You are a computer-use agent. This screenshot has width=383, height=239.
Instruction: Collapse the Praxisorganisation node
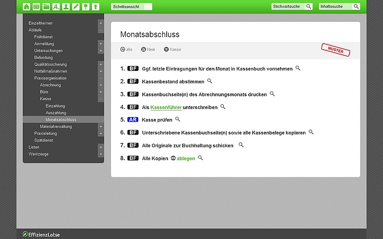[100, 78]
